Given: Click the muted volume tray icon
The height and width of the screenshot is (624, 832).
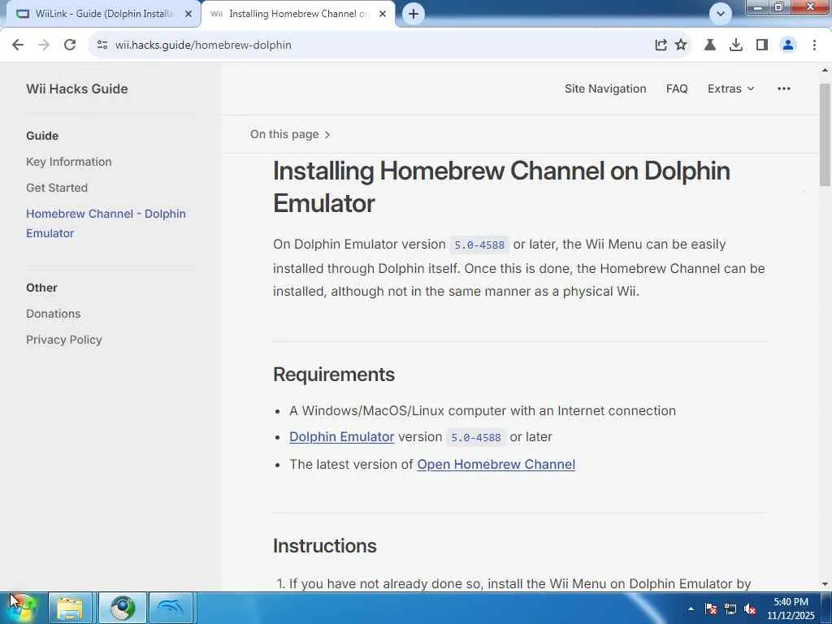Looking at the screenshot, I should tap(750, 609).
